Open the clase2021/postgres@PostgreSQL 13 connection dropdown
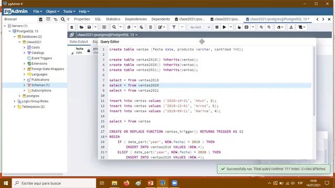The width and height of the screenshot is (335, 188). pyautogui.click(x=107, y=35)
